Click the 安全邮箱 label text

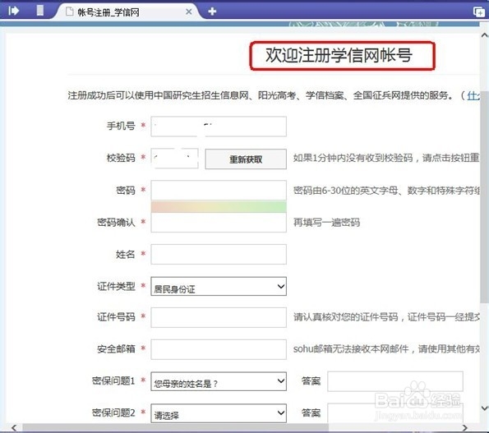[x=116, y=349]
